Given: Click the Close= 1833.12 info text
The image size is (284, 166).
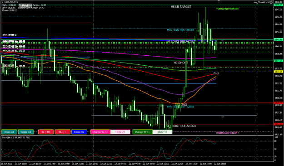Looking at the screenshot, I should 9,10.
